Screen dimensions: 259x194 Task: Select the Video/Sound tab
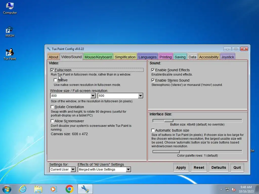[71, 57]
